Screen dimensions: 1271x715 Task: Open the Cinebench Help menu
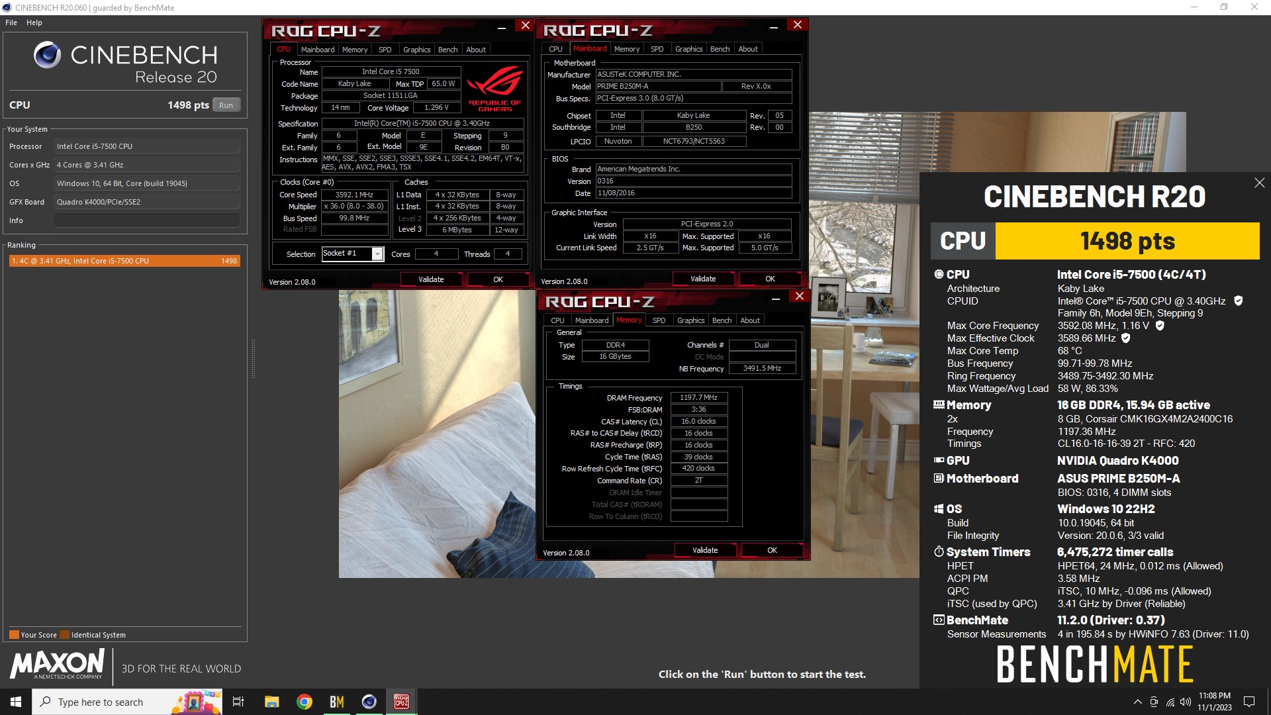(x=34, y=23)
